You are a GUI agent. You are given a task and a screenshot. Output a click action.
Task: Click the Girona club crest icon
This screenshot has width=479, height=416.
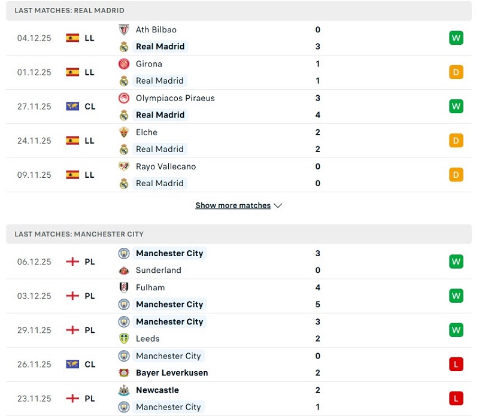pos(124,63)
